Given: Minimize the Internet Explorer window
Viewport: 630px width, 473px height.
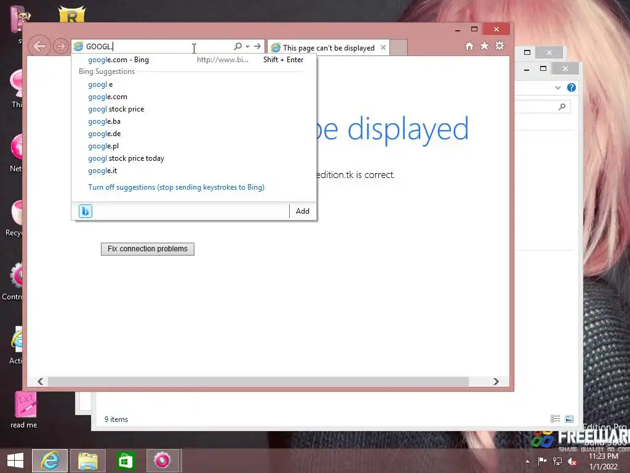Looking at the screenshot, I should tap(458, 30).
